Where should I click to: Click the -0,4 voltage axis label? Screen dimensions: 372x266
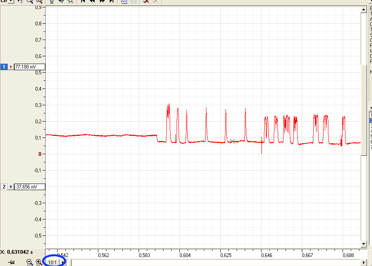click(x=38, y=219)
